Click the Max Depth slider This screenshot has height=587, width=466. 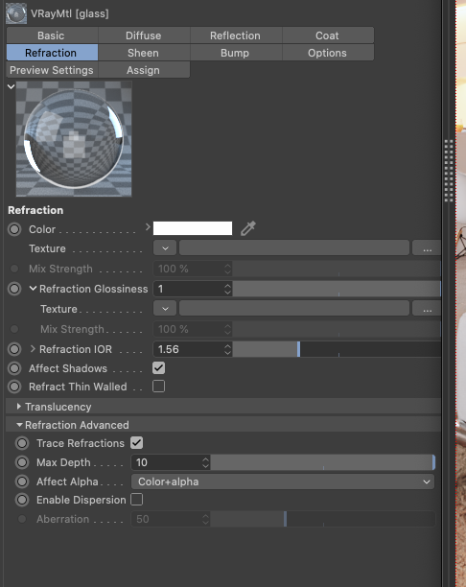tap(322, 462)
